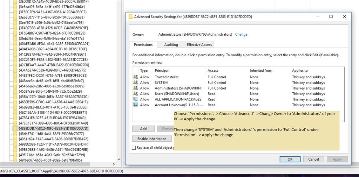This screenshot has width=359, height=177.
Task: Click folder icon of {3eb3c877-1f16-487c-9050-104dbcd66683}
Action: 15,17
